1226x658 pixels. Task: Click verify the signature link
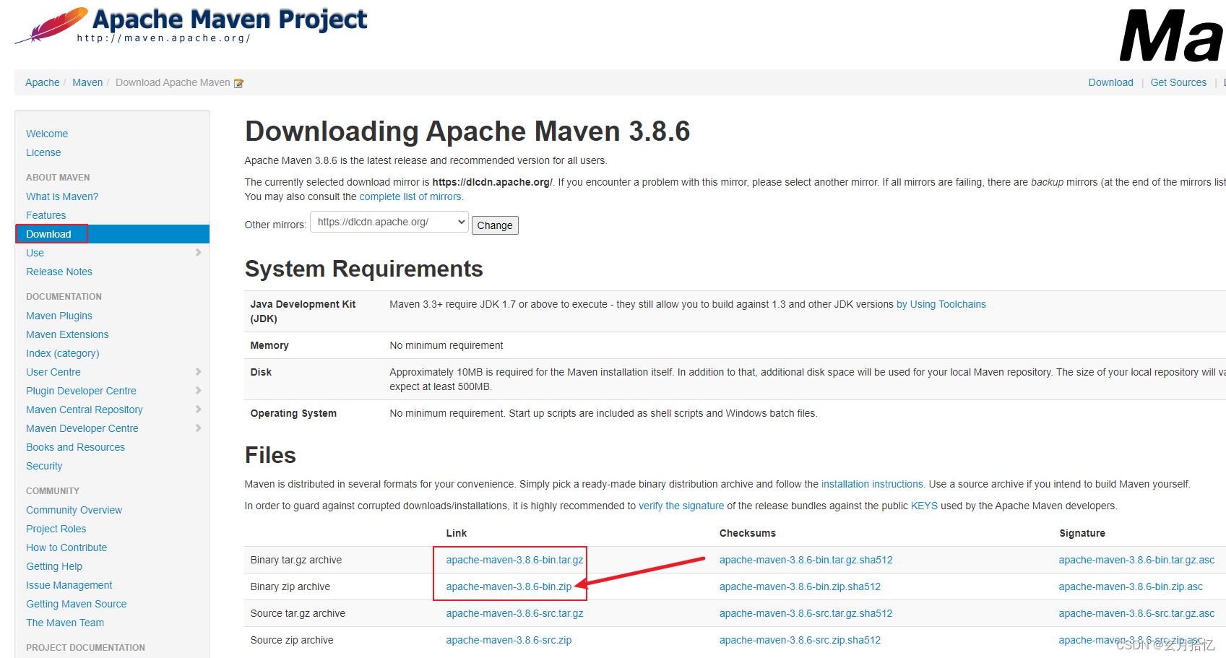point(681,506)
